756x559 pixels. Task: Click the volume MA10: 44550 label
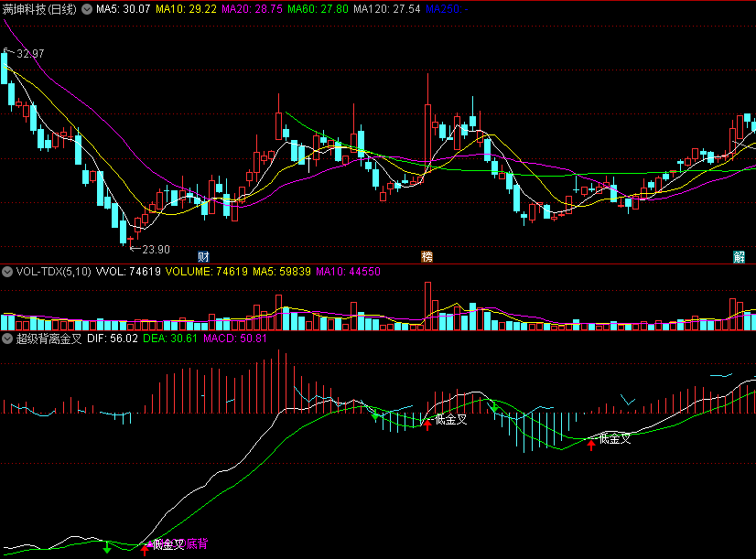[348, 272]
